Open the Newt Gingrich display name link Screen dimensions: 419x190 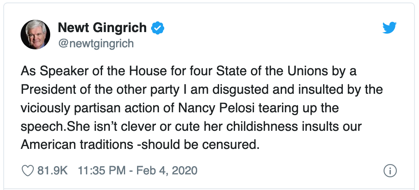102,28
